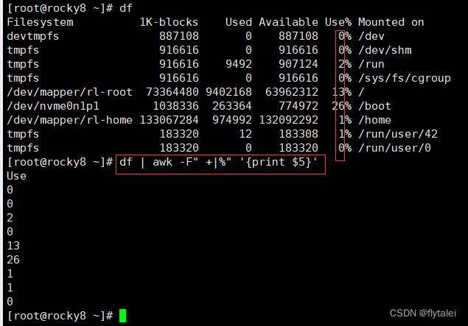Screen dimensions: 468x326
Task: Click the "Mounted on" column header
Action: click(x=391, y=22)
